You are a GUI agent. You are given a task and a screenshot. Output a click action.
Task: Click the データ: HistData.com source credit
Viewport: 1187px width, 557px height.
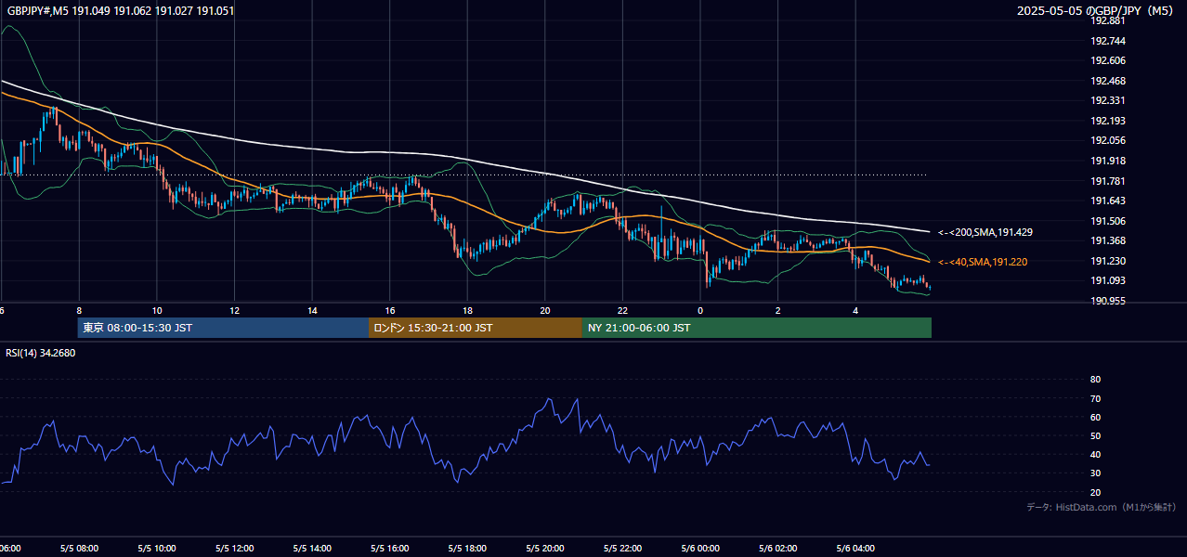point(1102,507)
